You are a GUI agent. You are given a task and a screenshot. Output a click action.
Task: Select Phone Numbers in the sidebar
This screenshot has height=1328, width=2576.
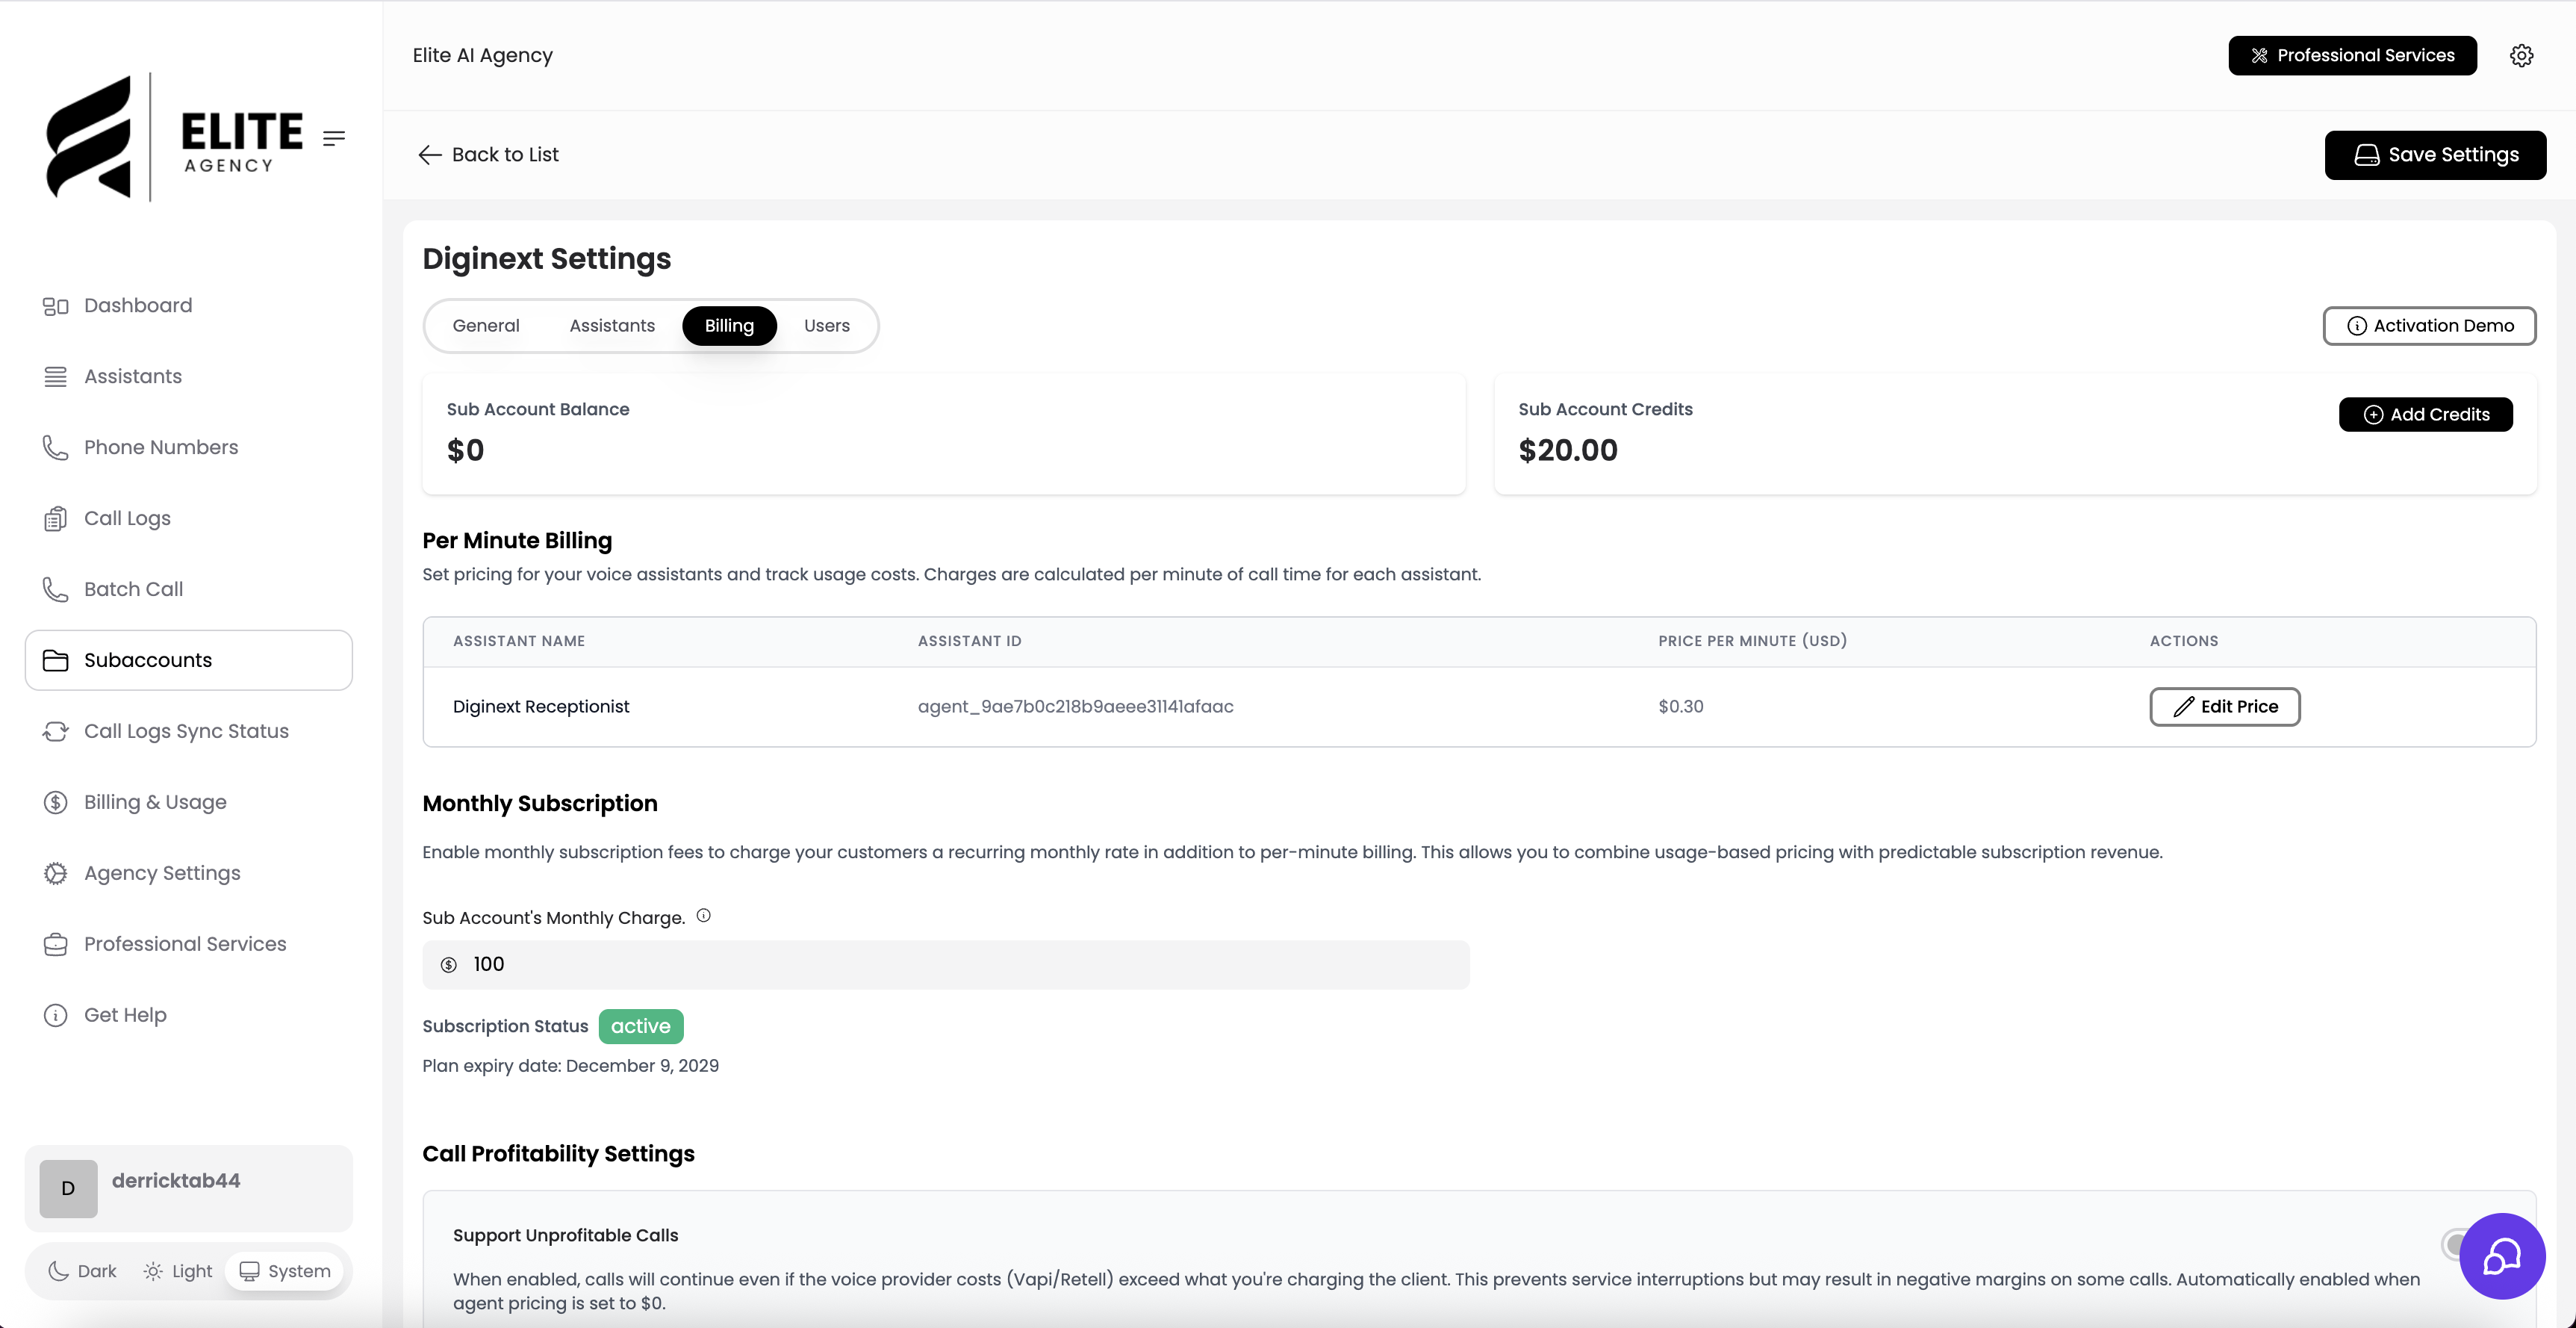click(160, 447)
